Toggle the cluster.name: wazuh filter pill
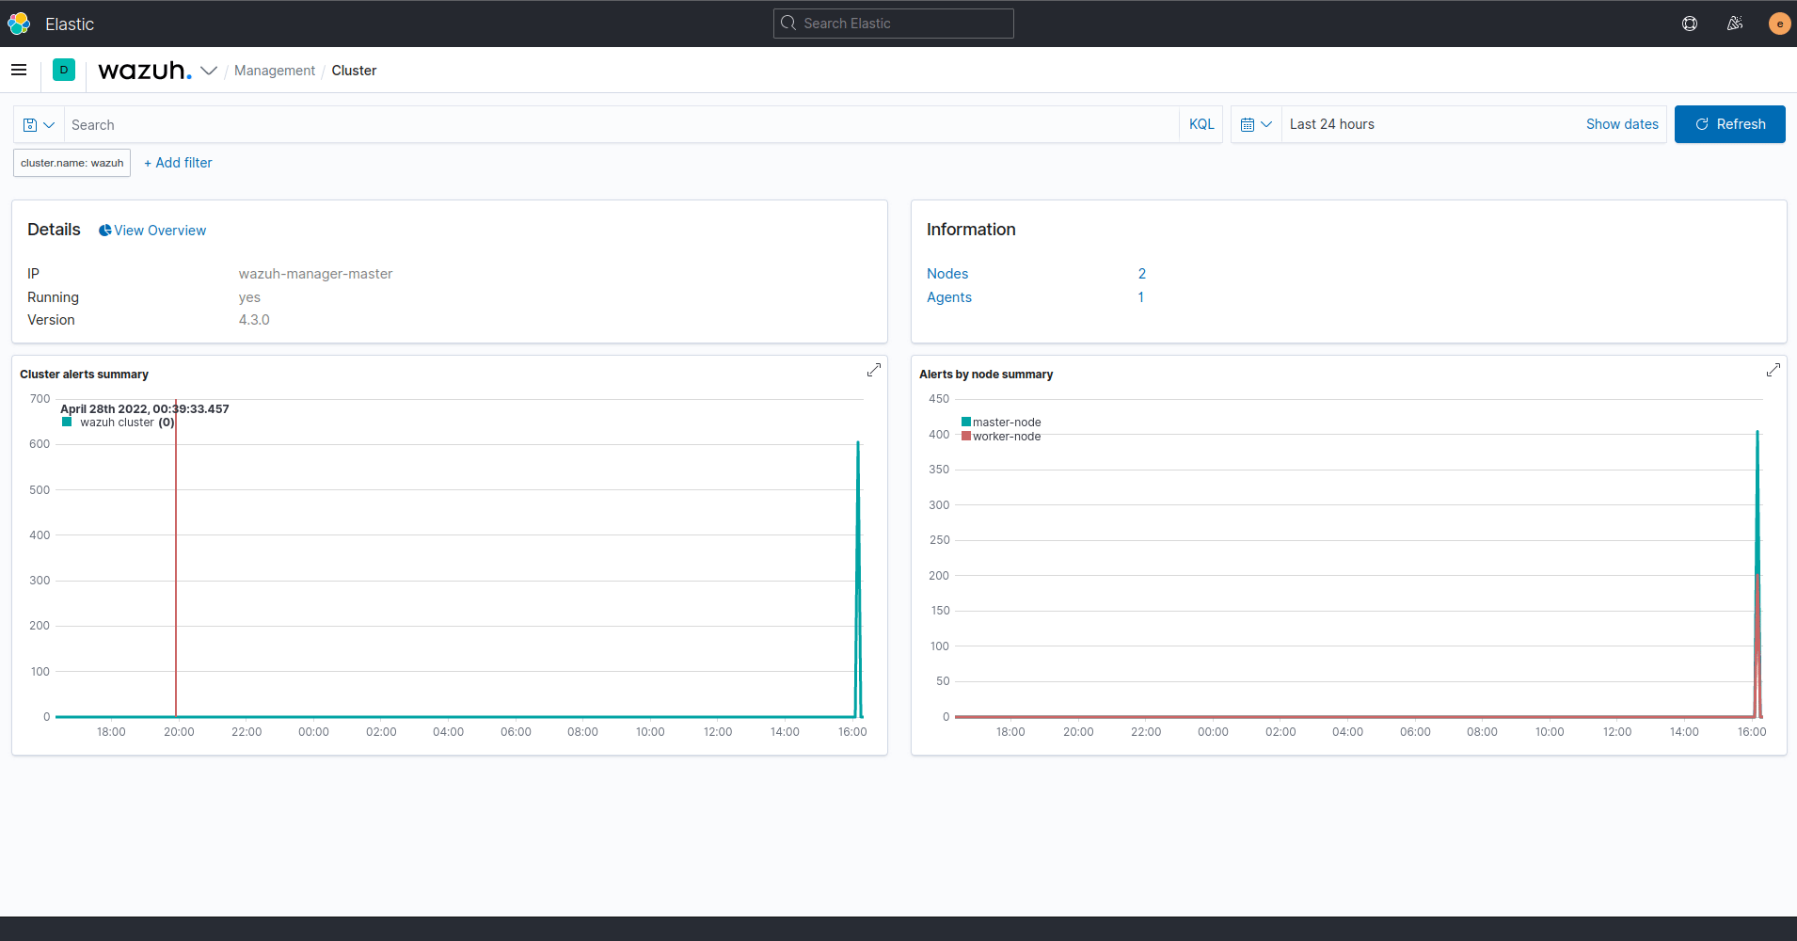 [71, 162]
